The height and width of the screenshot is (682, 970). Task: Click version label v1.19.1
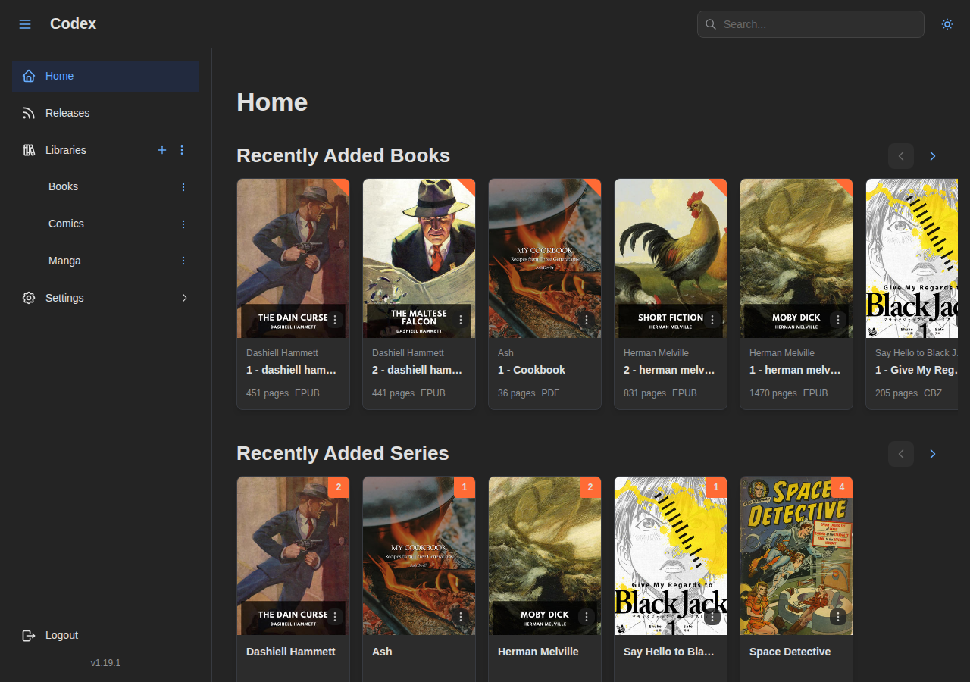(x=105, y=663)
